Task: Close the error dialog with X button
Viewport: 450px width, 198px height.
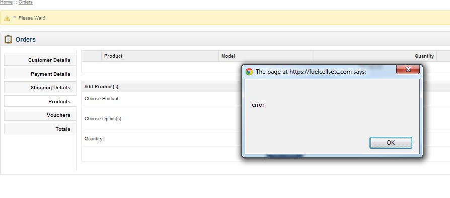Action: pos(408,70)
